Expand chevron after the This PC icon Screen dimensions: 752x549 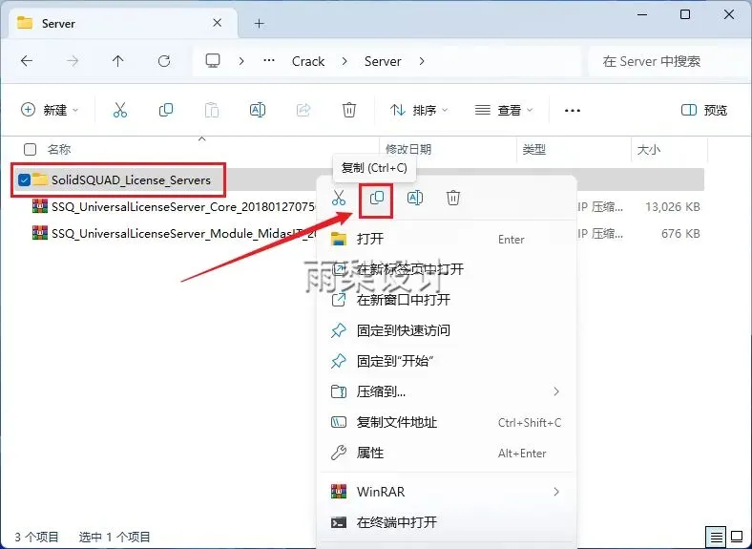tap(241, 61)
